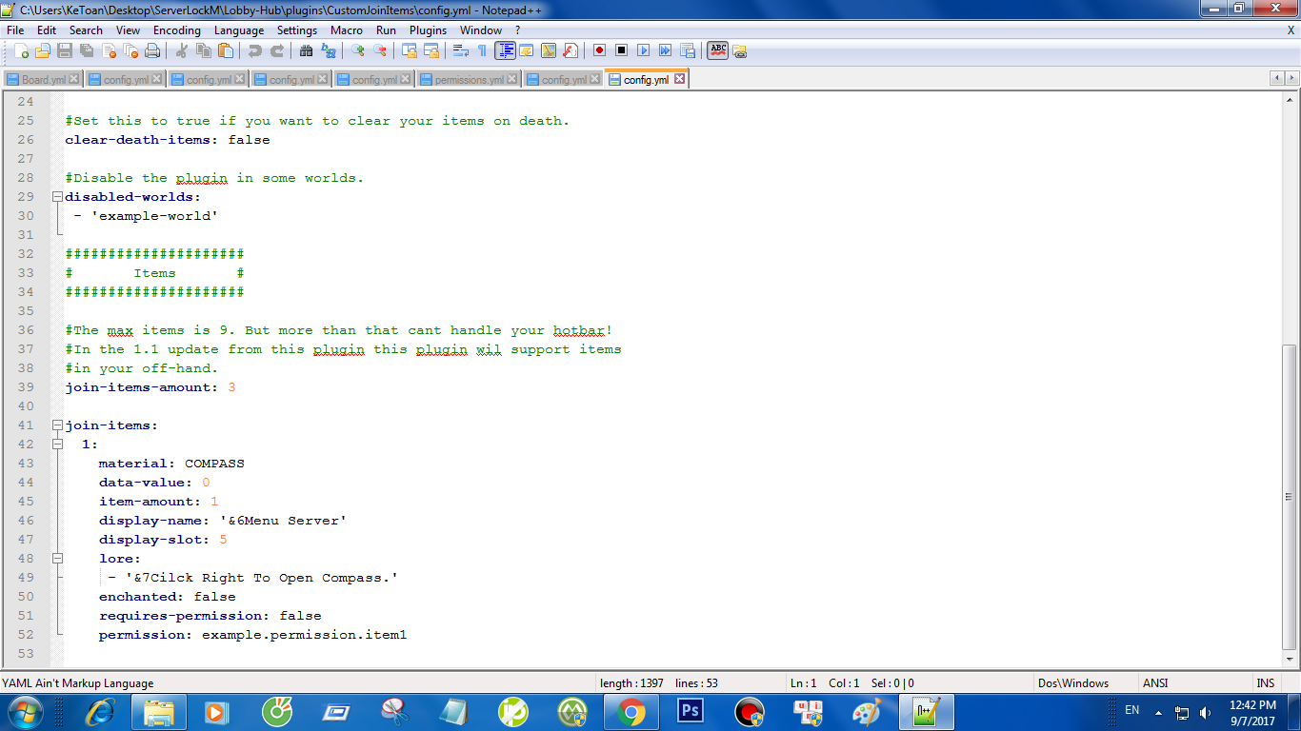Image resolution: width=1301 pixels, height=731 pixels.
Task: Click the Close All toolbar icon
Action: click(x=130, y=50)
